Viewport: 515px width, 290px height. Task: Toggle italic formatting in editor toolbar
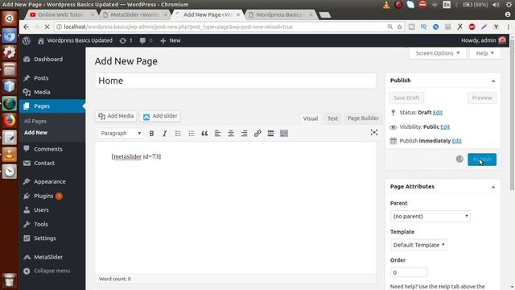click(164, 134)
